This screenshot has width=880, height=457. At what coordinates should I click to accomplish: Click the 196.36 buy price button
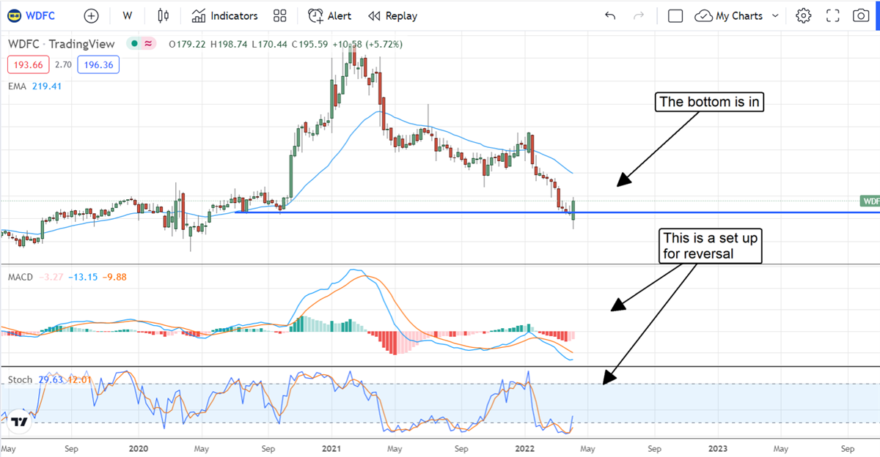(98, 65)
